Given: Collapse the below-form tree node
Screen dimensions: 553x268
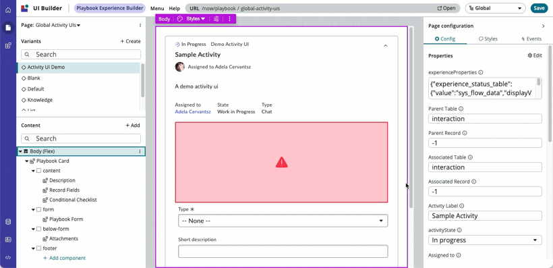Looking at the screenshot, I should [33, 229].
